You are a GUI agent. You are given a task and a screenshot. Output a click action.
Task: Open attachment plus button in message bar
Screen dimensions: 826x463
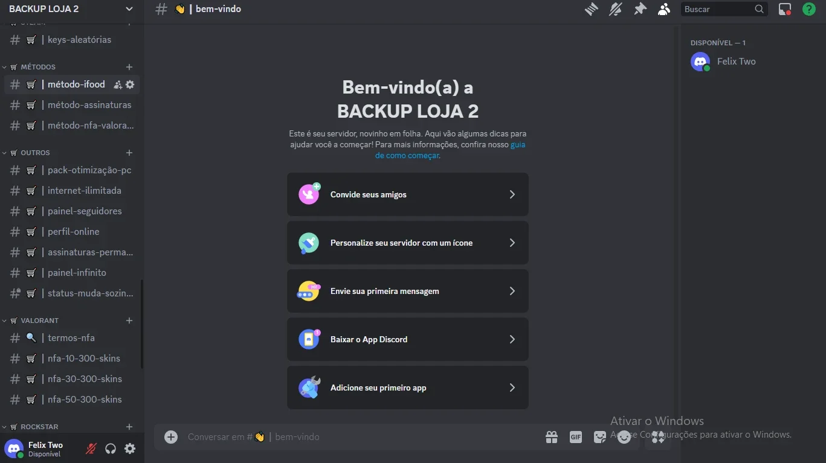click(x=171, y=437)
